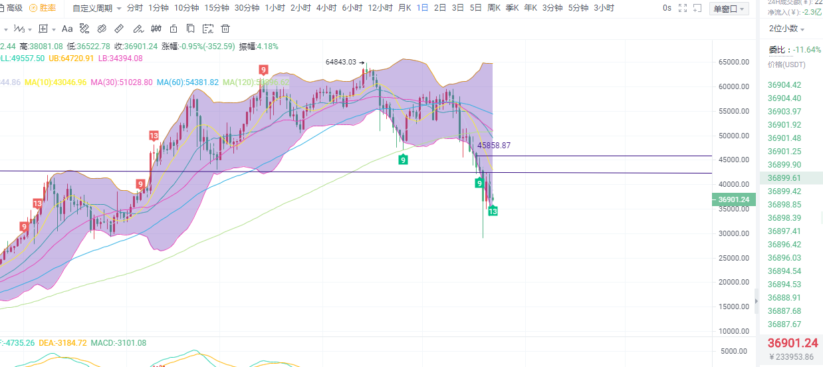
Task: Click order book price 36904.42
Action: [784, 84]
